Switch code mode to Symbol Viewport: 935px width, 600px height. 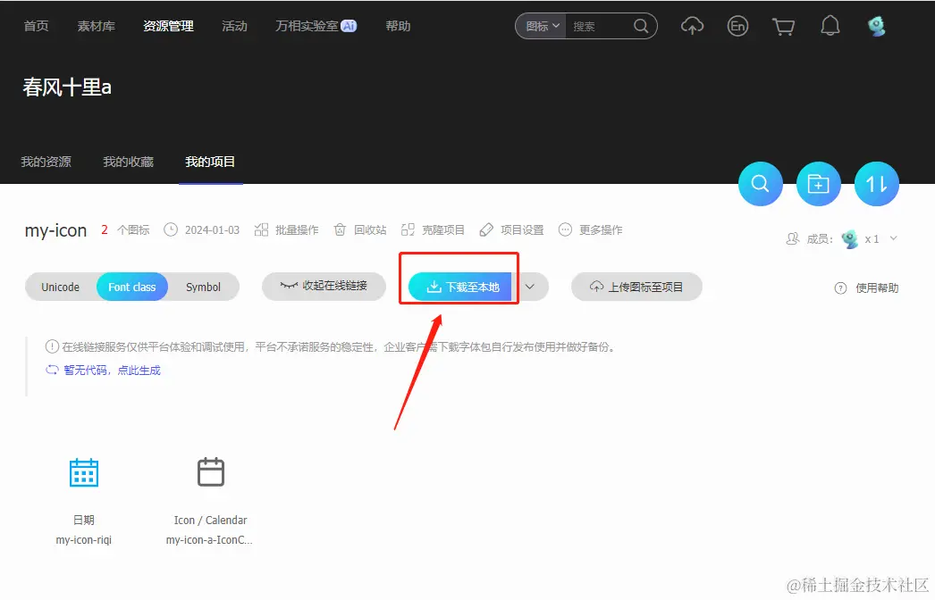[203, 287]
